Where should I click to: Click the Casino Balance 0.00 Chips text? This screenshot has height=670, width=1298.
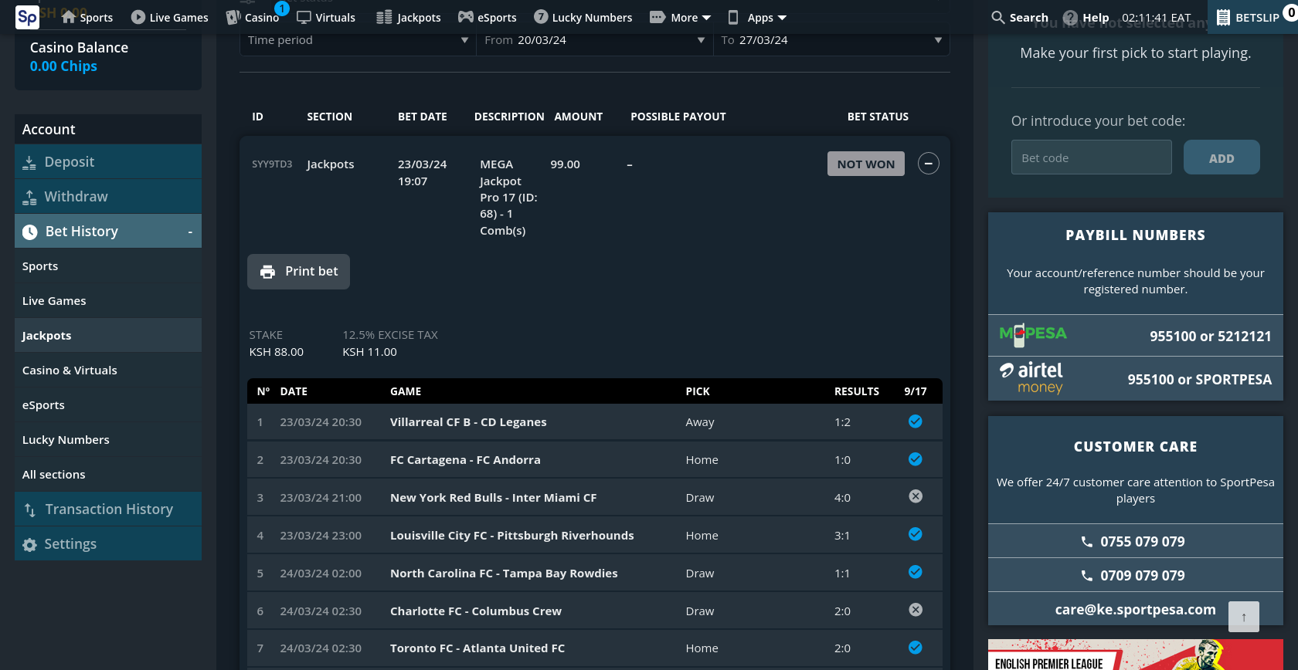coord(63,66)
